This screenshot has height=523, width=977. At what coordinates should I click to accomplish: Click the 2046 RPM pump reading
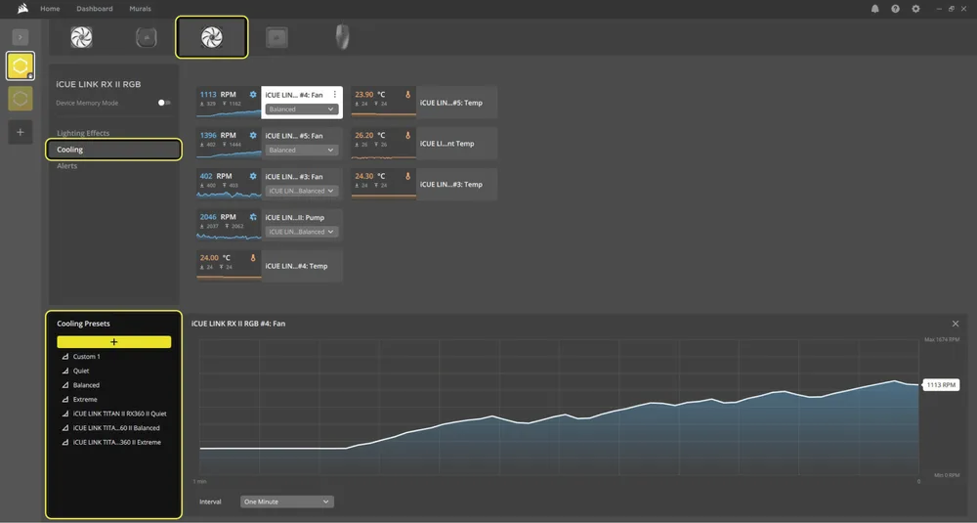pos(218,217)
